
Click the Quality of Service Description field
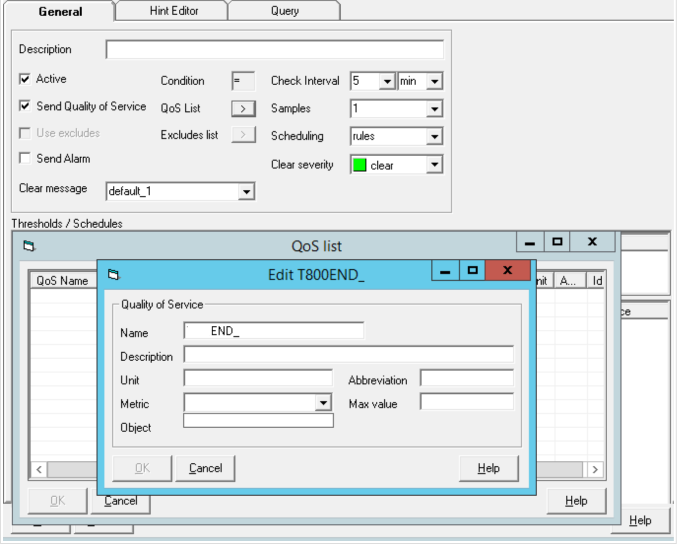(x=348, y=354)
